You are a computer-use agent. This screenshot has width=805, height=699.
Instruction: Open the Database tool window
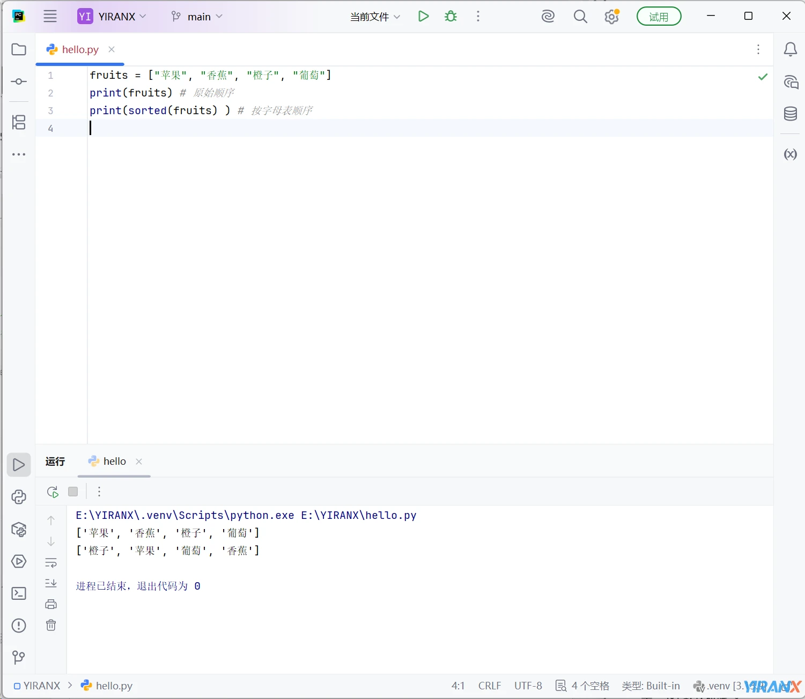pos(791,114)
